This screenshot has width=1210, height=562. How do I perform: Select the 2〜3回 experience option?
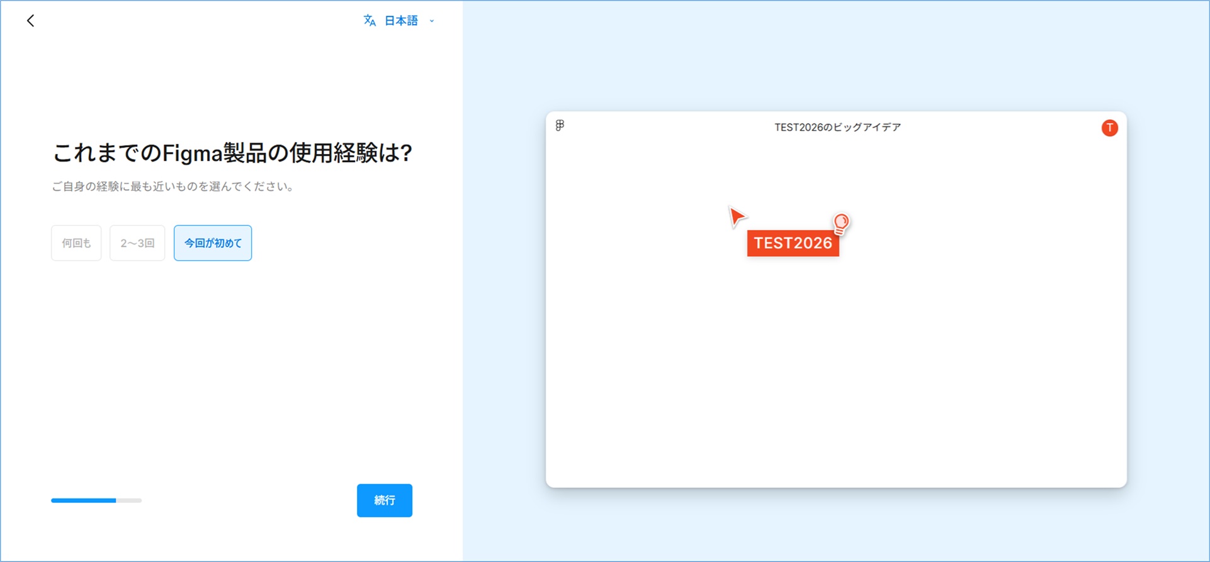click(137, 243)
